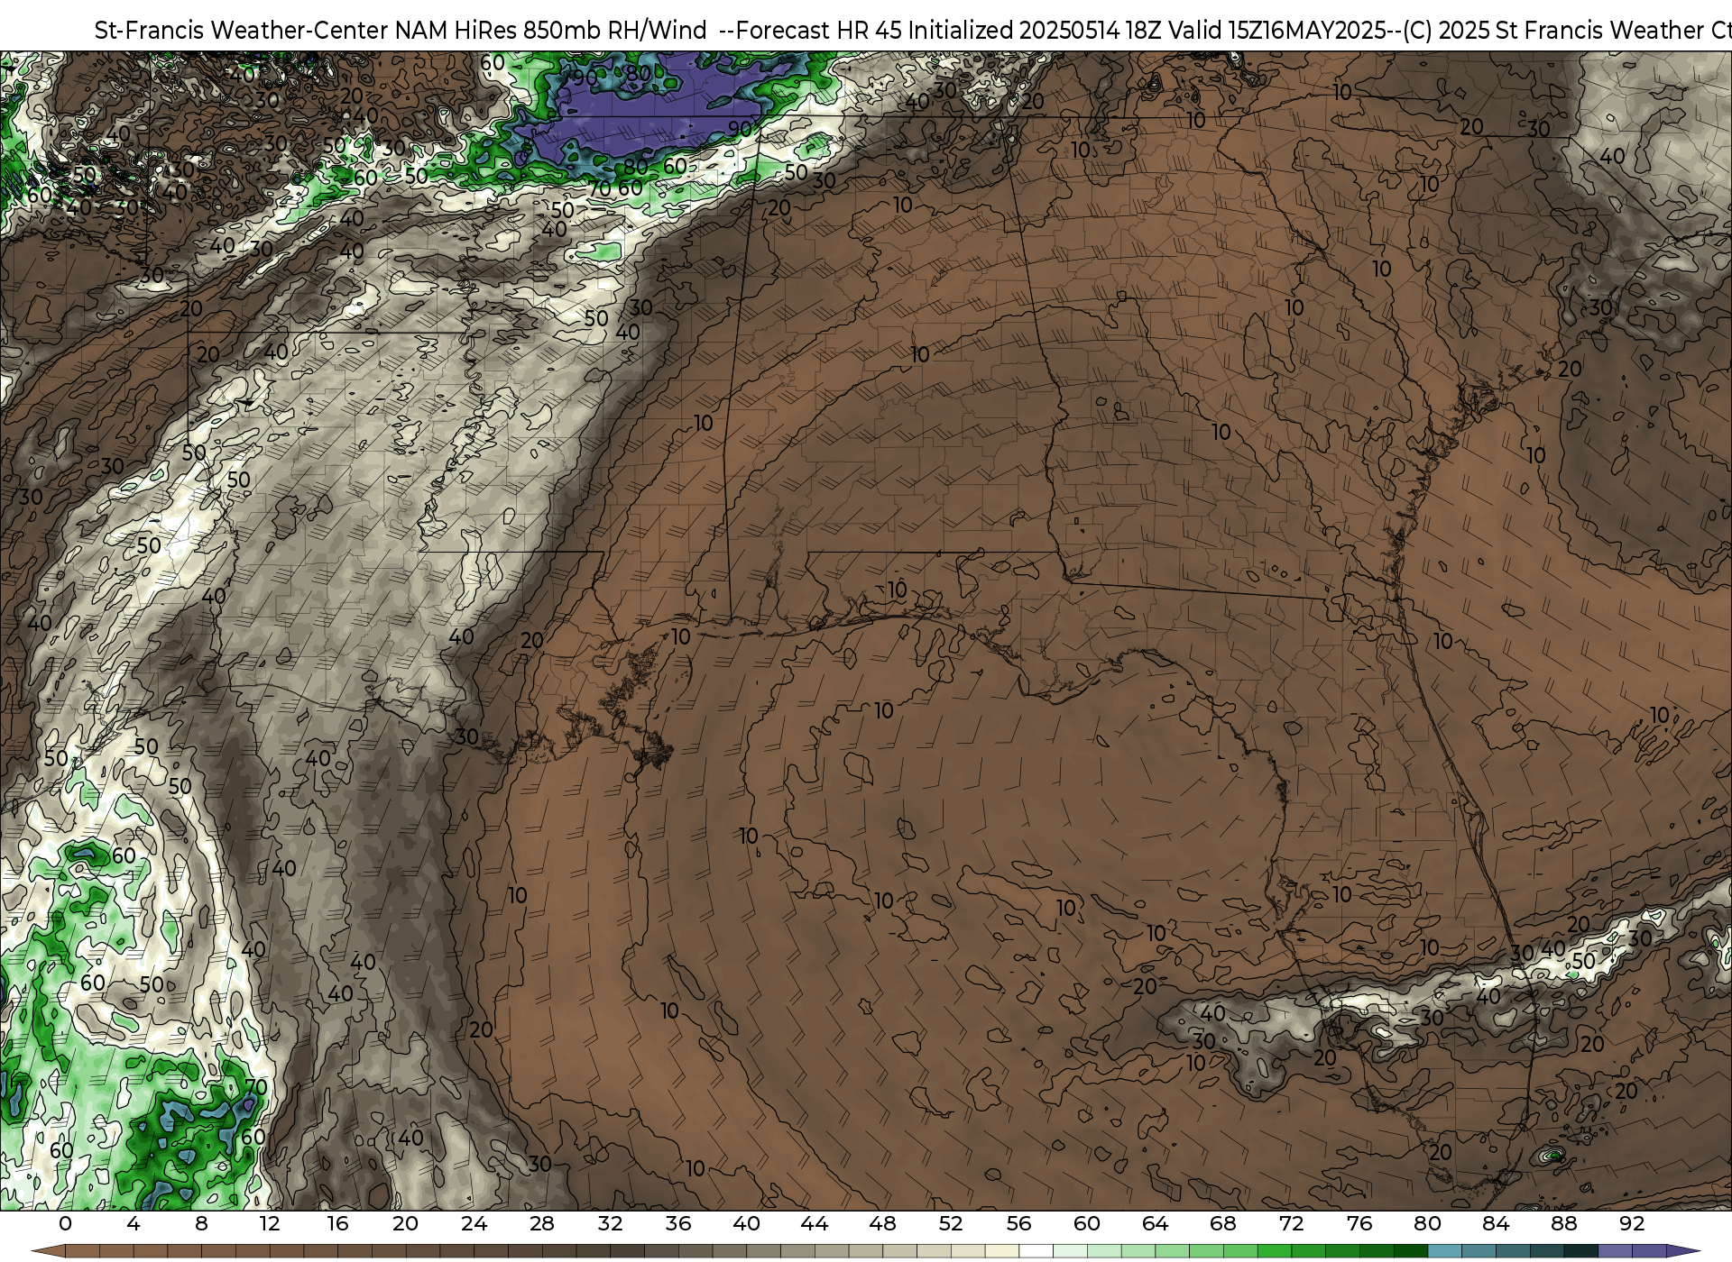Click the white colorbar segment below '56'
Screen dimensions: 1732x1262
(x=1036, y=1251)
